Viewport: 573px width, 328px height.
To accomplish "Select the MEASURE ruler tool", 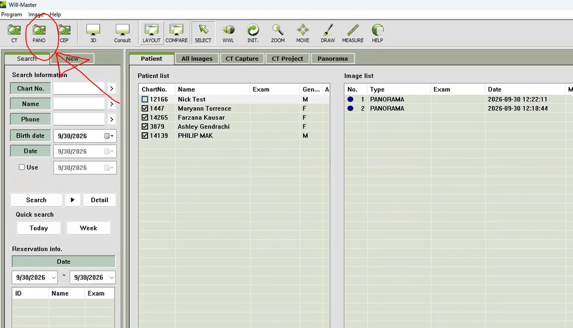I will [x=353, y=33].
